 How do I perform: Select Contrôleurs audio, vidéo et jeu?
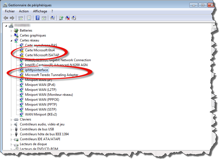(x=42, y=124)
